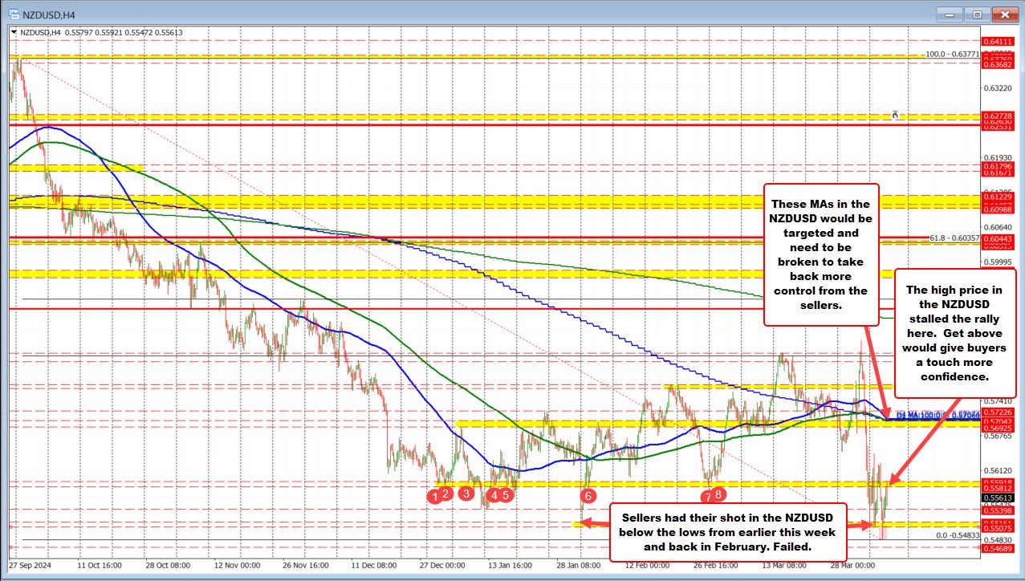Select the red circle marker numbered 8
Image resolution: width=1025 pixels, height=581 pixels.
[x=718, y=494]
